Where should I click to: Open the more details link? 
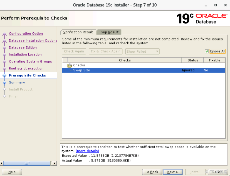pyautogui.click(x=87, y=151)
